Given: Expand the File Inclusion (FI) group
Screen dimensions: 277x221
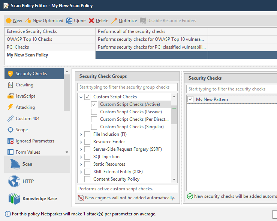Looking at the screenshot, I should coord(81,134).
